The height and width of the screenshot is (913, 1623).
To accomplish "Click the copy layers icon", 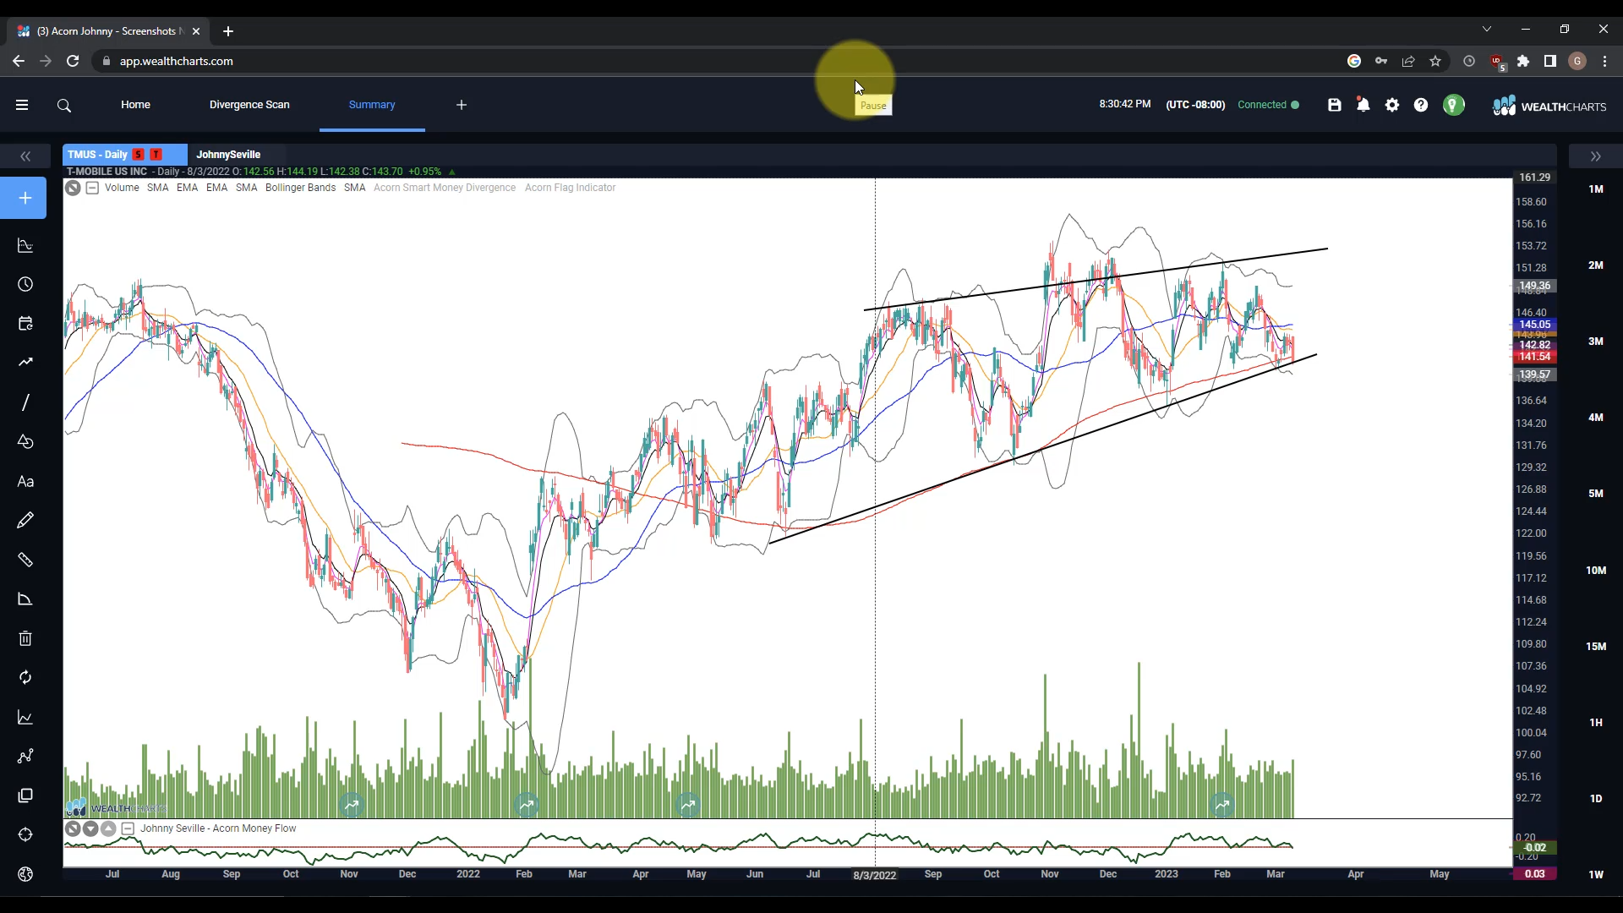I will coord(25,795).
